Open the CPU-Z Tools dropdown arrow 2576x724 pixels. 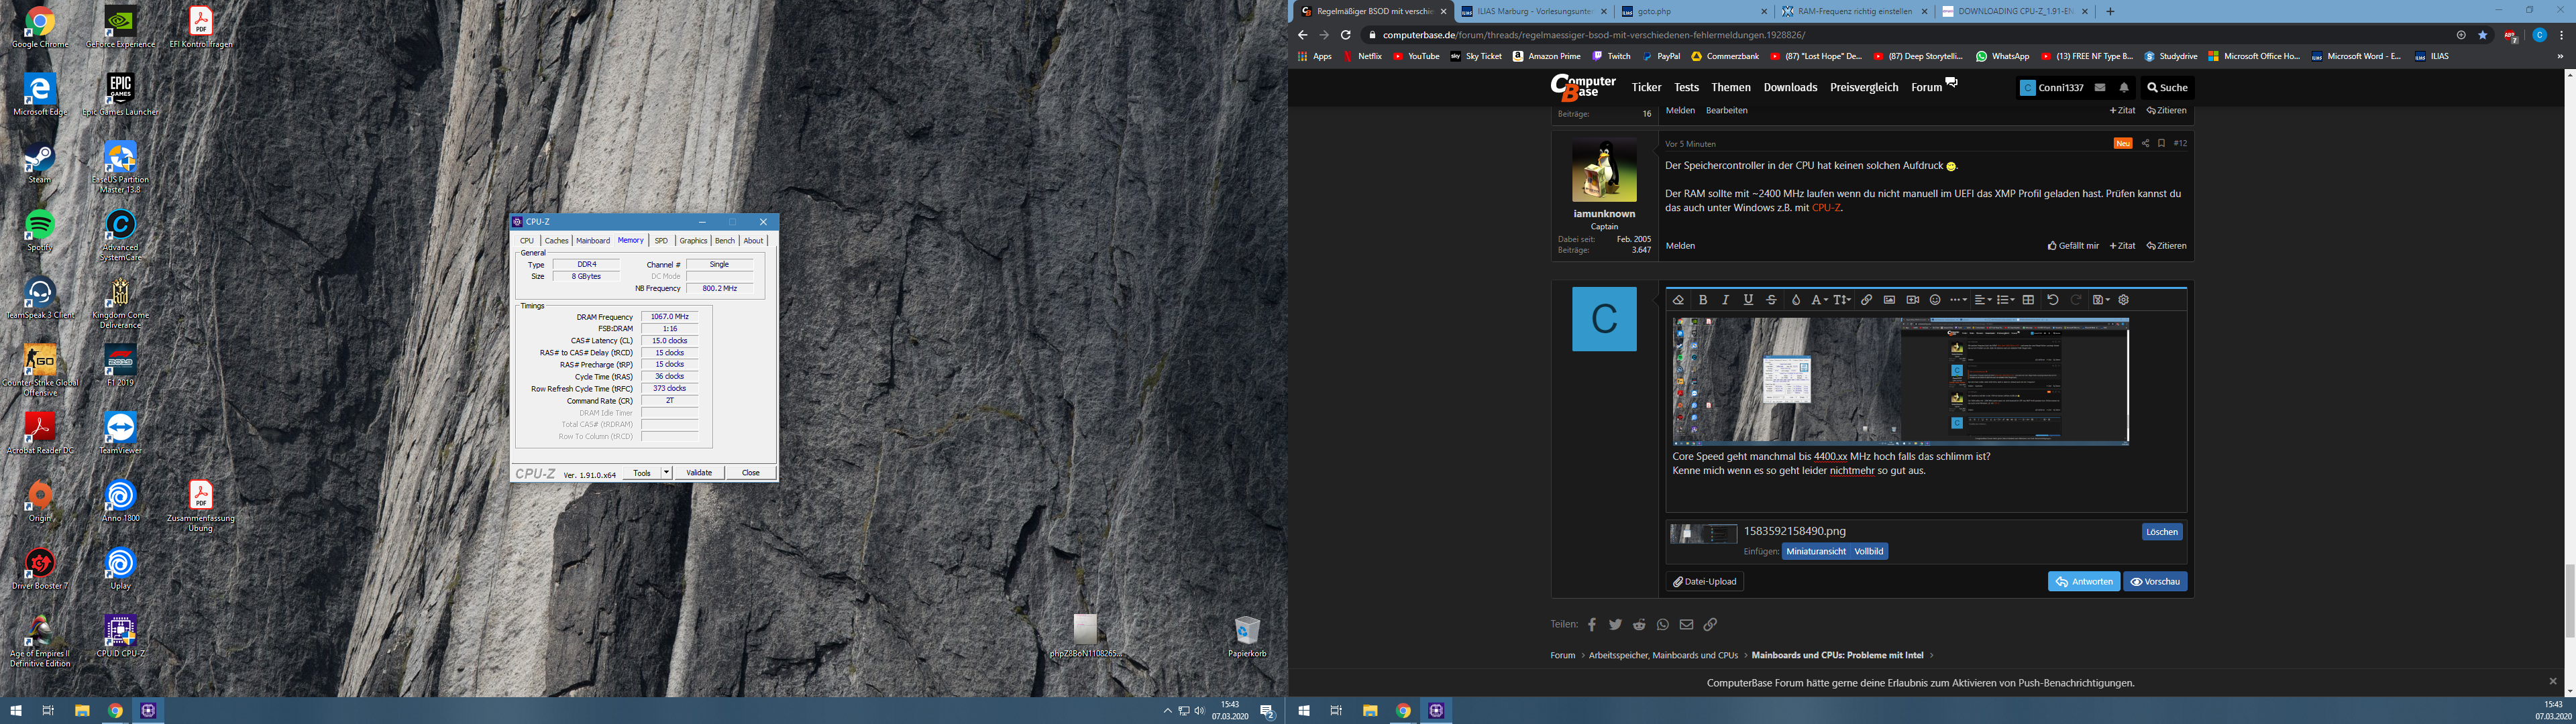(666, 473)
